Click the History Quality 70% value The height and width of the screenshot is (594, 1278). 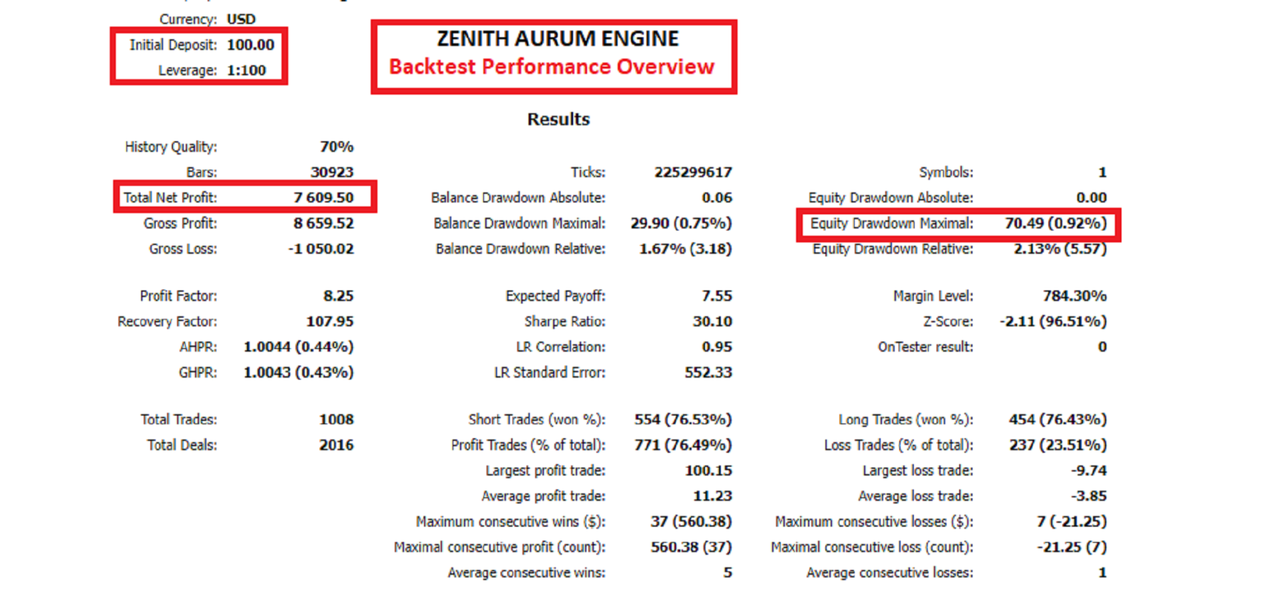click(x=336, y=147)
